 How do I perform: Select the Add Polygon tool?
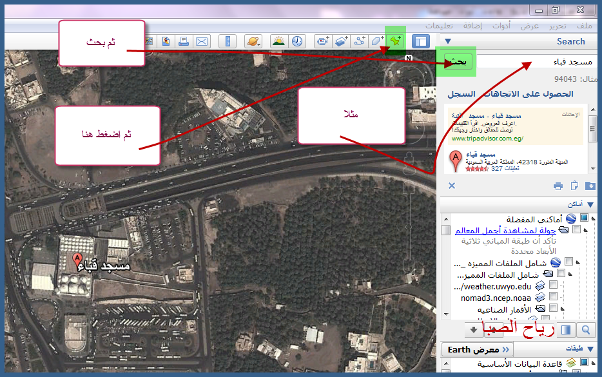378,41
